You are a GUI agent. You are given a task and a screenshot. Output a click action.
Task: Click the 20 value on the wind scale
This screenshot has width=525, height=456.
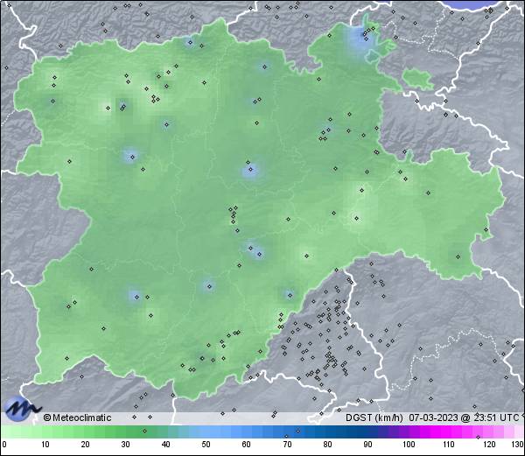[86, 445]
